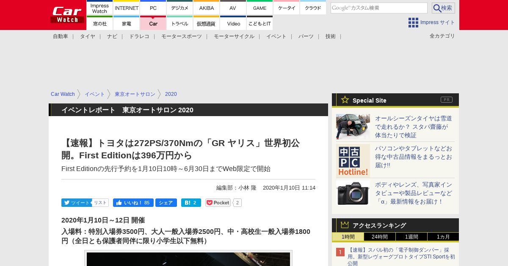The height and width of the screenshot is (266, 508).
Task: Open all-season tire article thumbnail
Action: (x=353, y=127)
